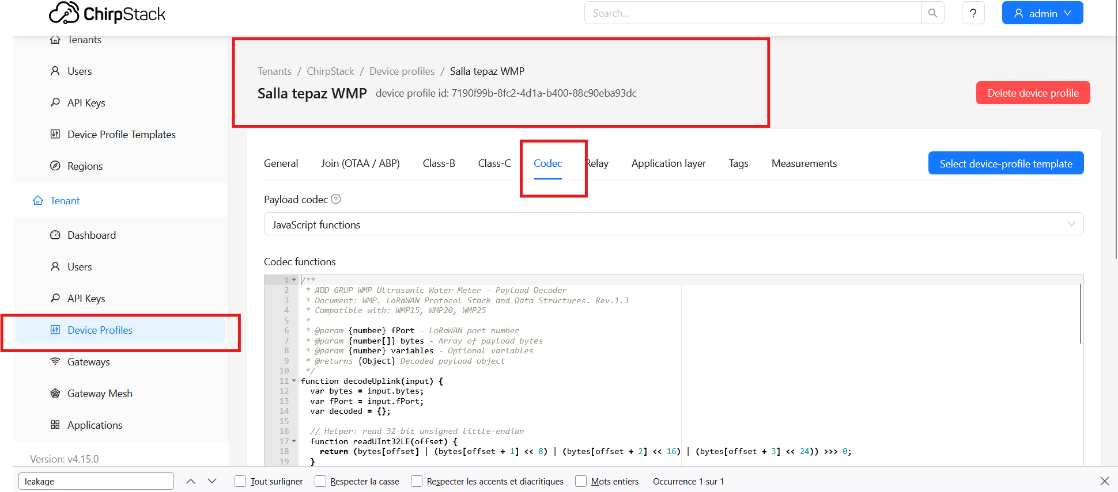Click code line 12 var bytes

point(367,391)
